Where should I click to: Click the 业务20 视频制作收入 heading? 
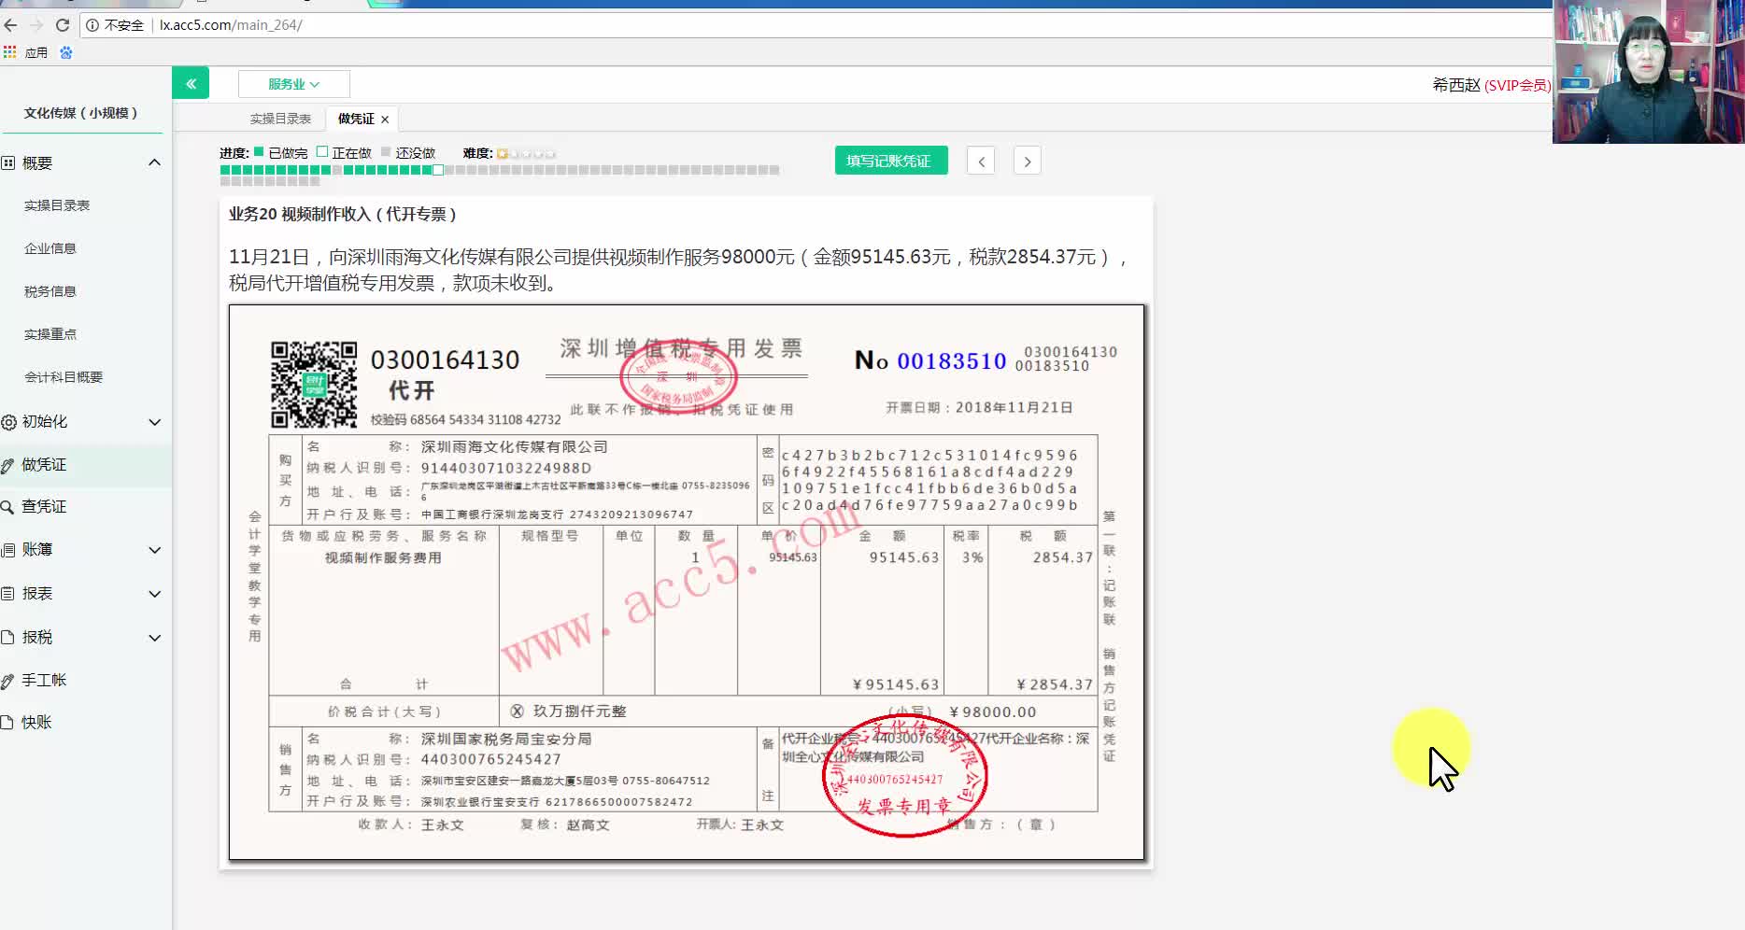(342, 215)
